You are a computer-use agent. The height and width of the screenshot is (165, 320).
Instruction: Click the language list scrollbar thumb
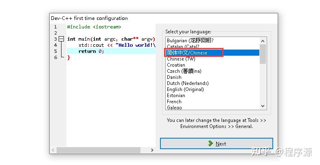tap(263, 54)
